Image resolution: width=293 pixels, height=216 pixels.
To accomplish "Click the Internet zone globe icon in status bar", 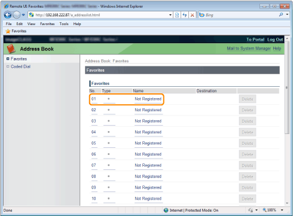I will pyautogui.click(x=166, y=210).
